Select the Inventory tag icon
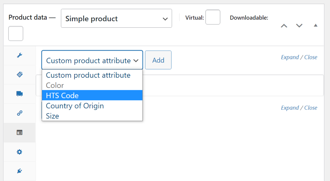This screenshot has width=330, height=181. [19, 74]
